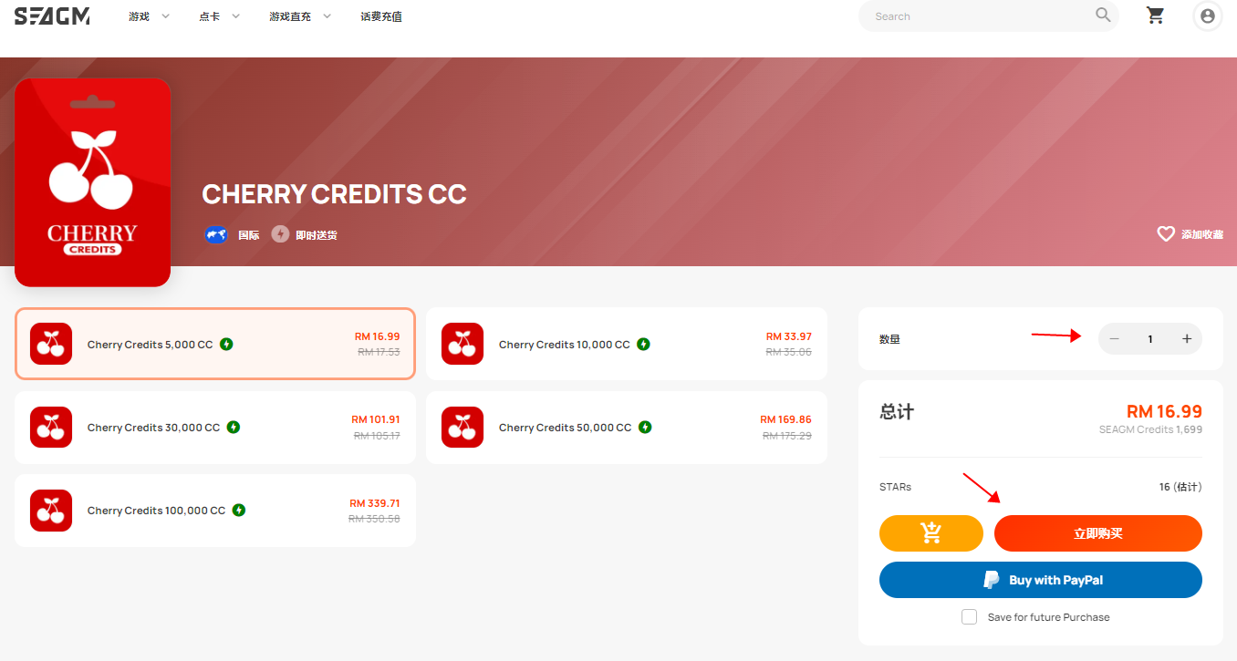Click the RM 339.71 price

pyautogui.click(x=375, y=503)
